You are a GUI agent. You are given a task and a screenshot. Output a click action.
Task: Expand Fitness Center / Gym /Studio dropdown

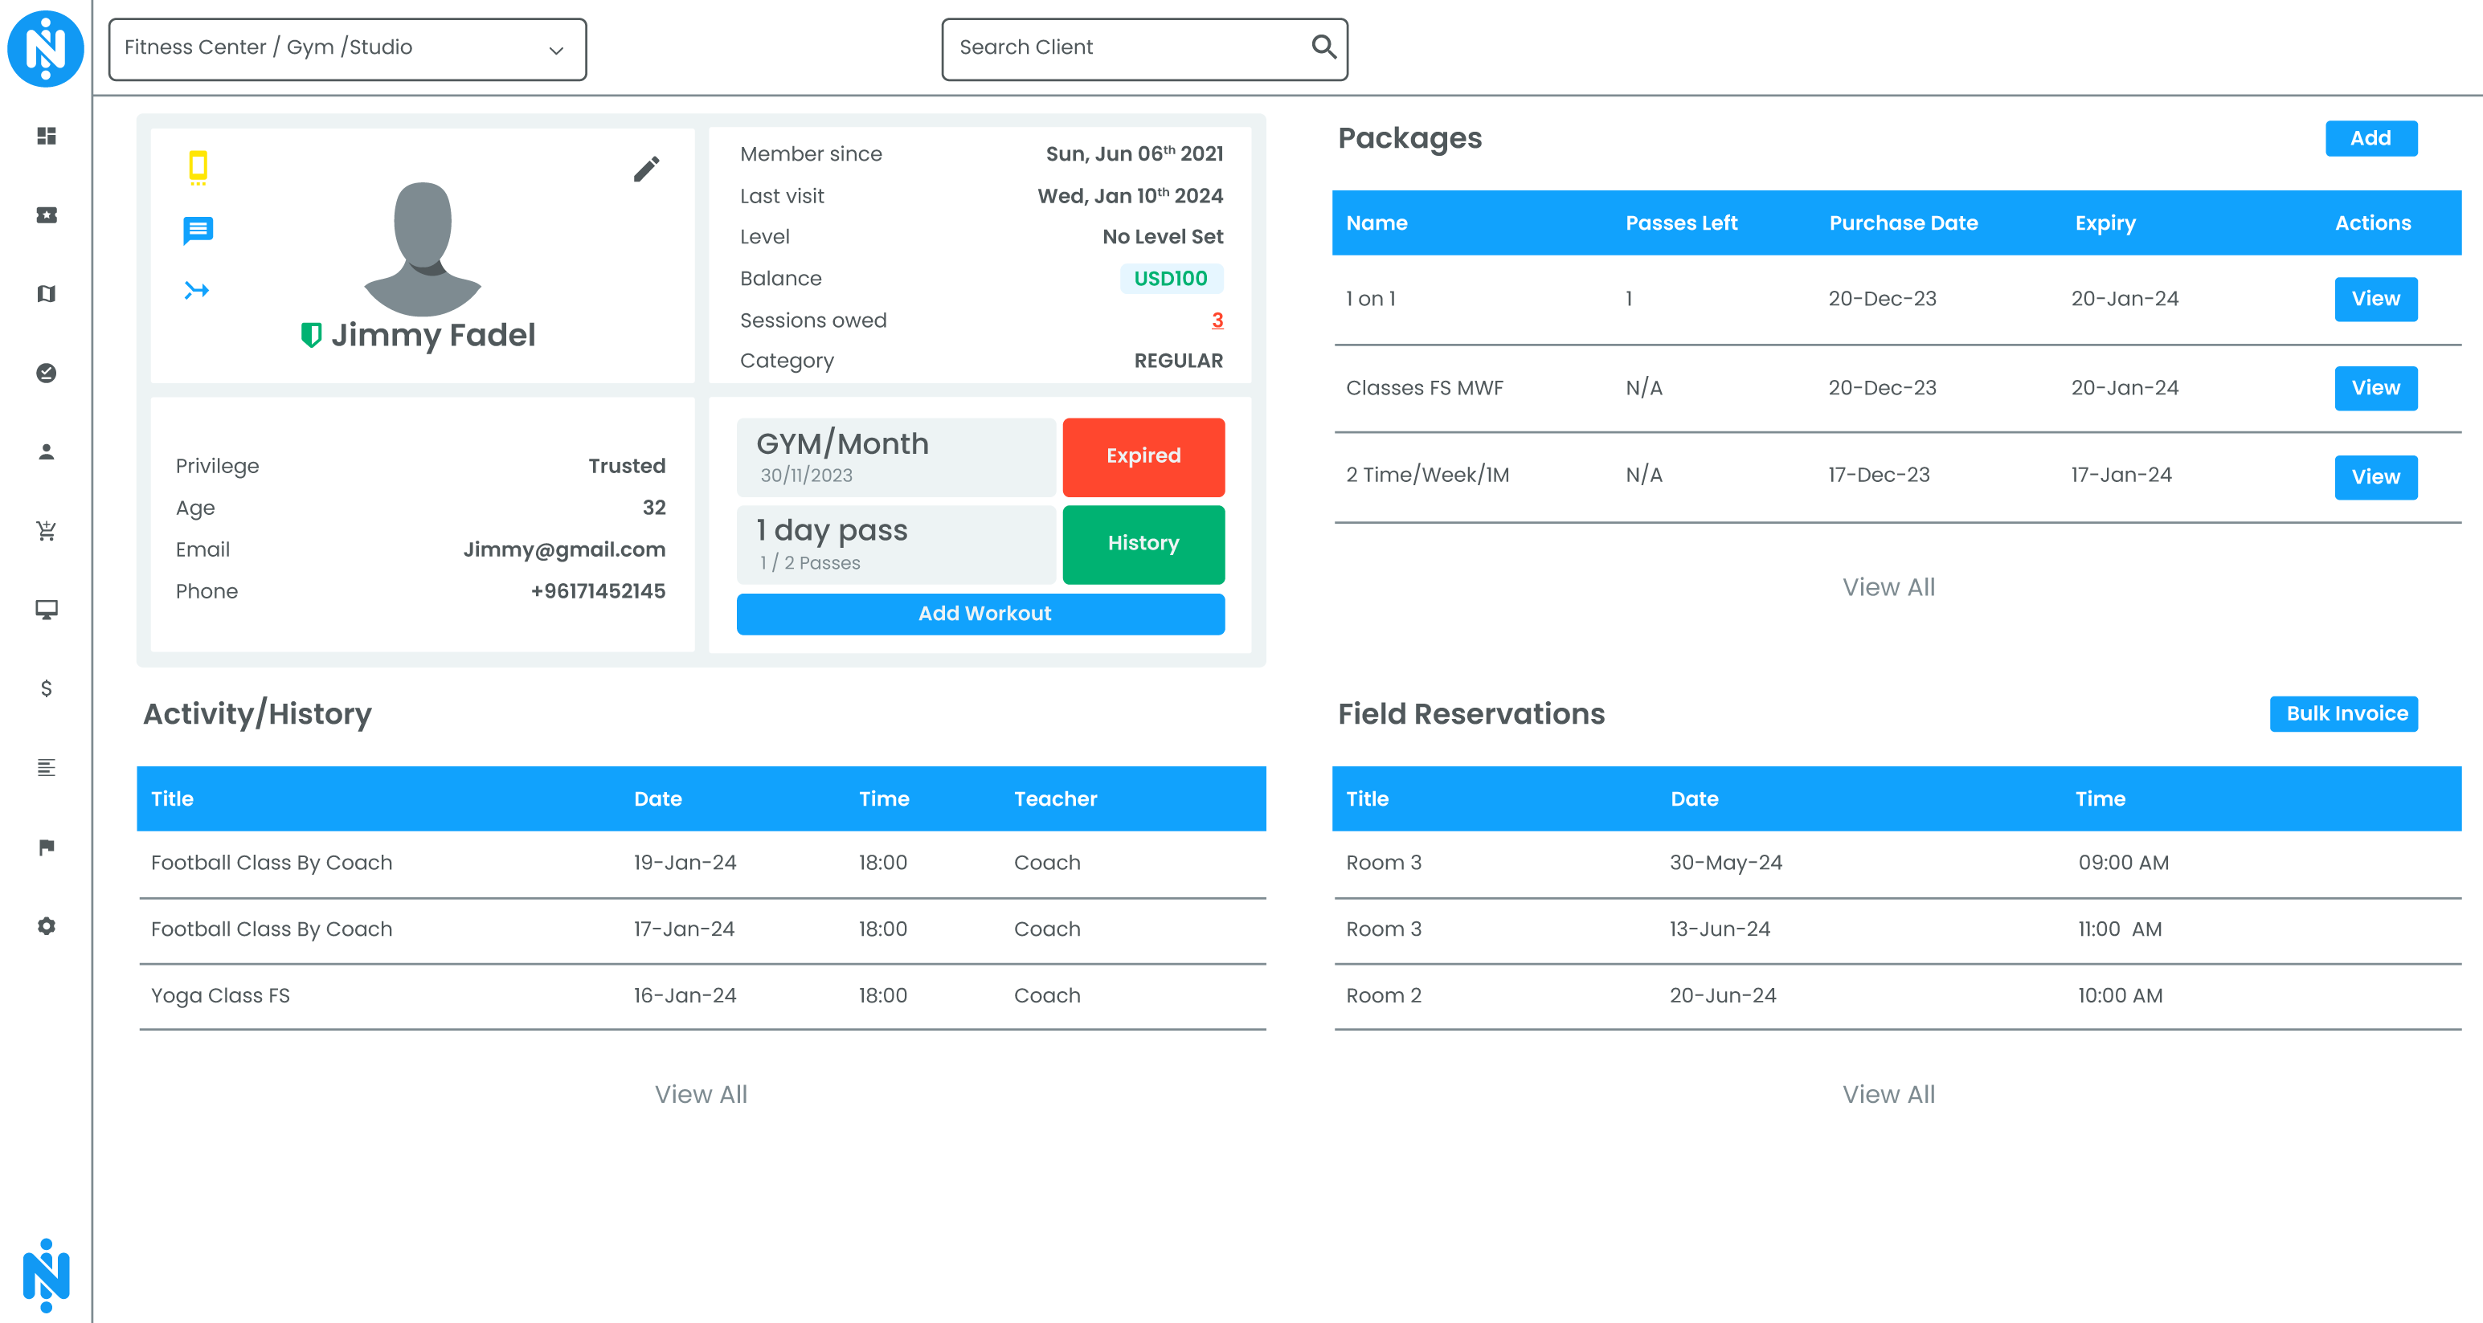(x=347, y=48)
